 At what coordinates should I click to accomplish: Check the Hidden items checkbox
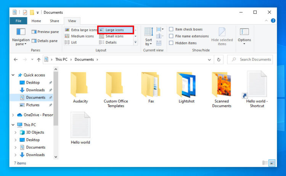point(171,43)
